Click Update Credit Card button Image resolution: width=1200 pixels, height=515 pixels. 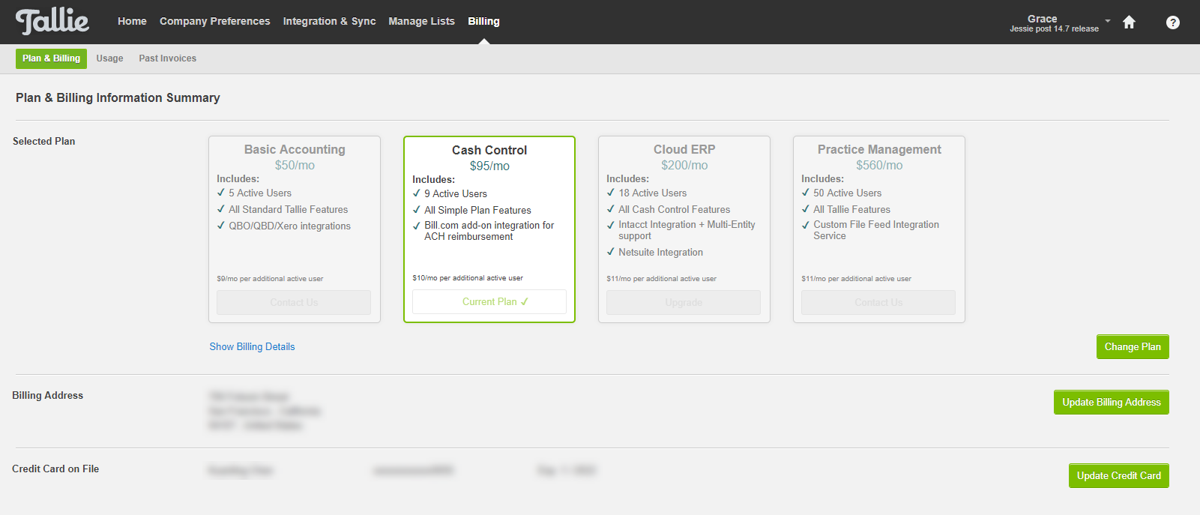pyautogui.click(x=1118, y=476)
